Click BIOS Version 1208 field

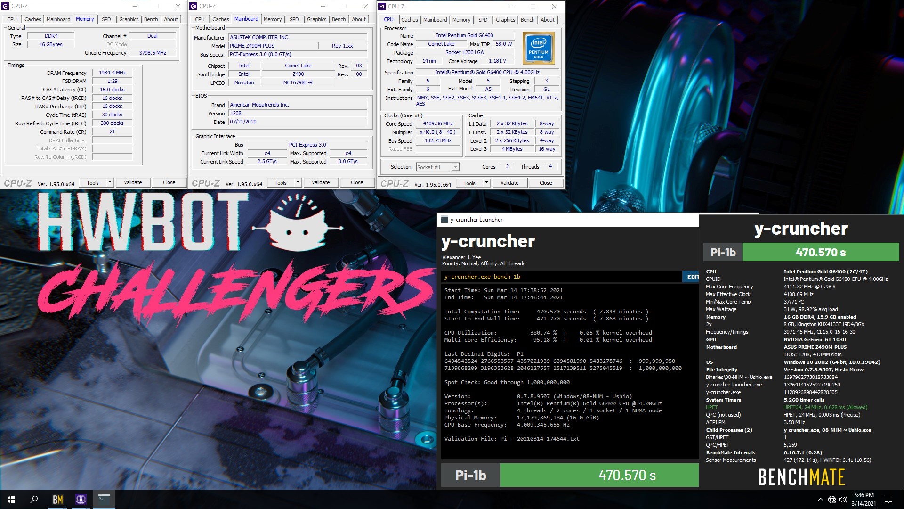(298, 113)
